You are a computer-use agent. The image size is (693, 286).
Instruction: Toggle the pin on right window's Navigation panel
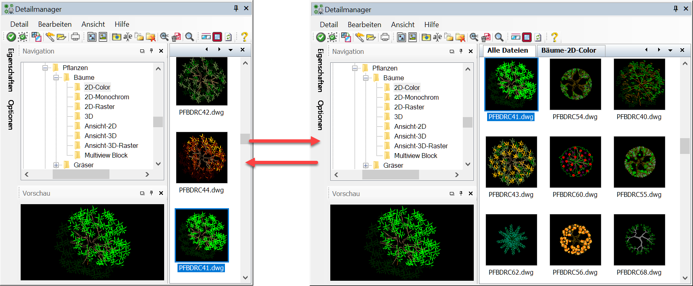pyautogui.click(x=461, y=51)
